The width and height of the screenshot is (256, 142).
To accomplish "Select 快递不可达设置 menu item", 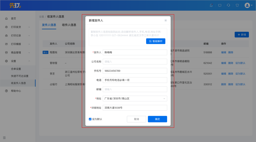I will pyautogui.click(x=20, y=76).
